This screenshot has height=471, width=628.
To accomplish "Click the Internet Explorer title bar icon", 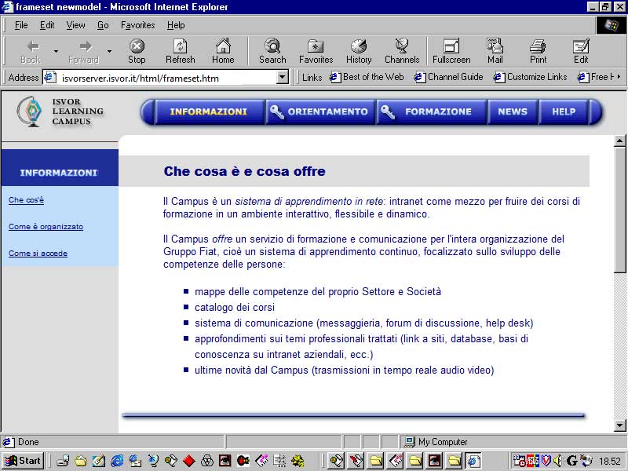I will [x=8, y=7].
